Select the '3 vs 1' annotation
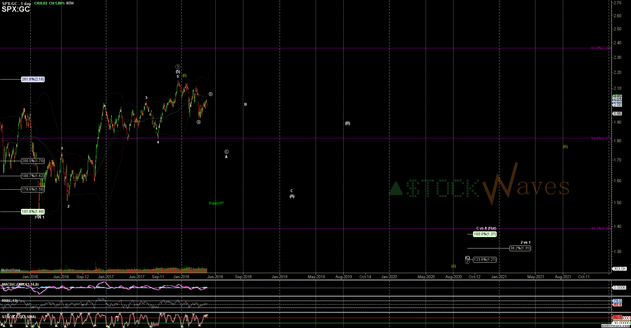Image resolution: width=631 pixels, height=328 pixels. point(39,217)
